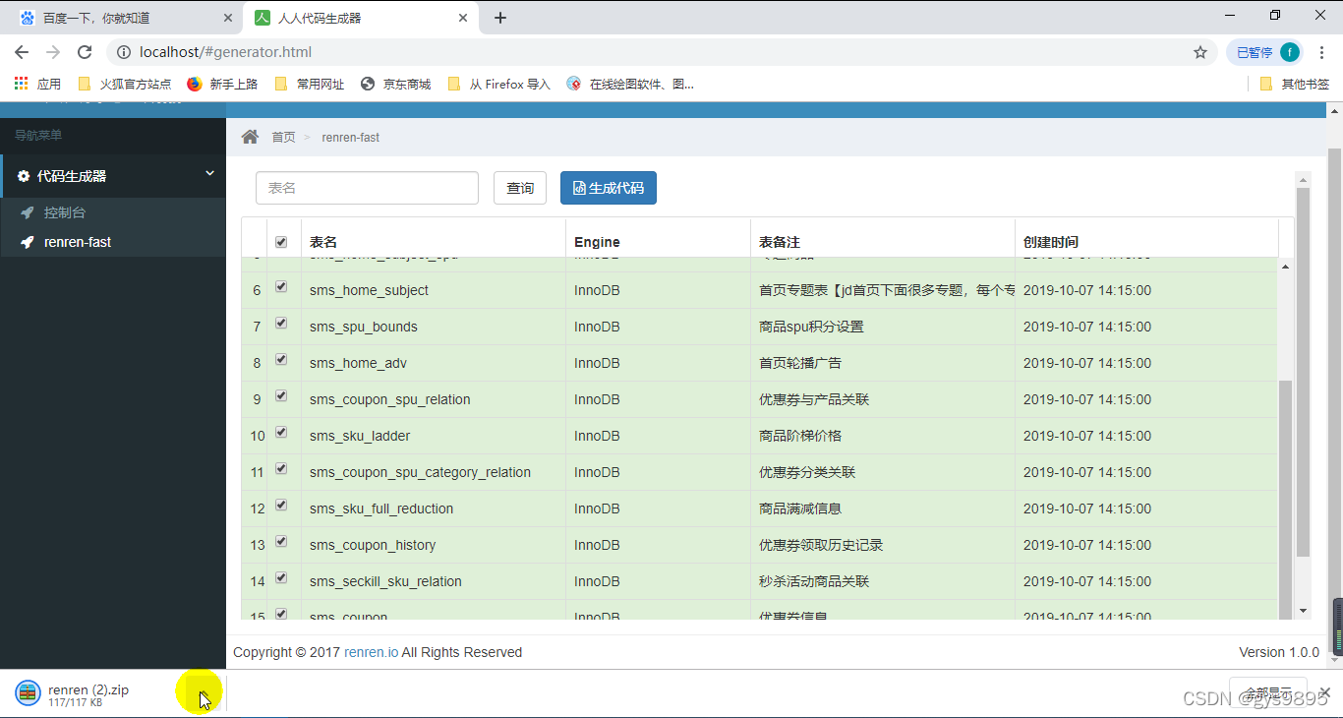Screen dimensions: 1343x718
Task: Uncheck the sms_seckill_sku_relation row checkbox
Action: point(281,578)
